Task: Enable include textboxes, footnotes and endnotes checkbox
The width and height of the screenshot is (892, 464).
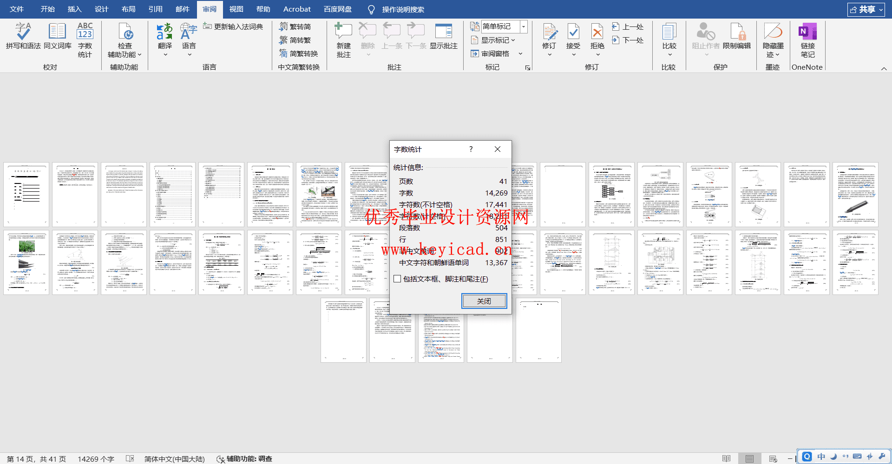Action: point(397,279)
